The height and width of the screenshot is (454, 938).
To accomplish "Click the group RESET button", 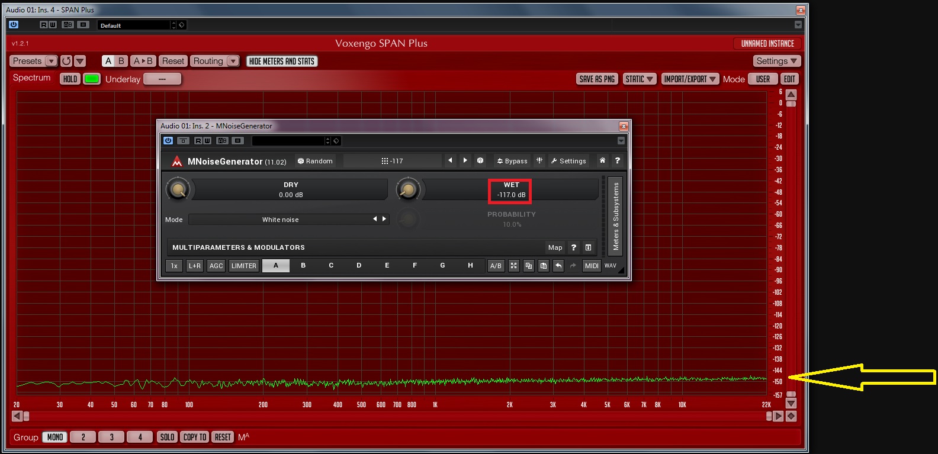I will coord(223,437).
